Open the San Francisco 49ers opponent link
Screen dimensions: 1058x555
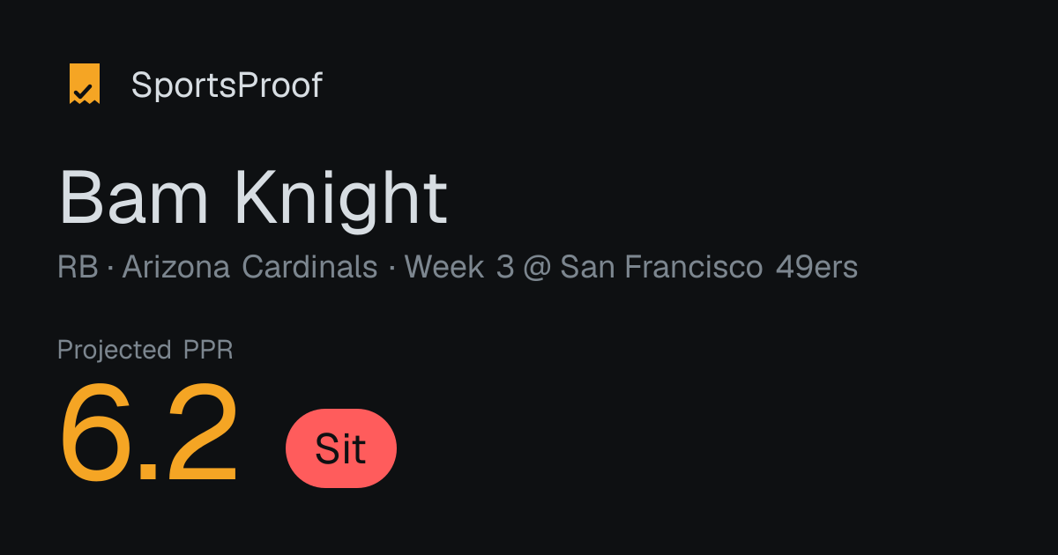pos(709,267)
